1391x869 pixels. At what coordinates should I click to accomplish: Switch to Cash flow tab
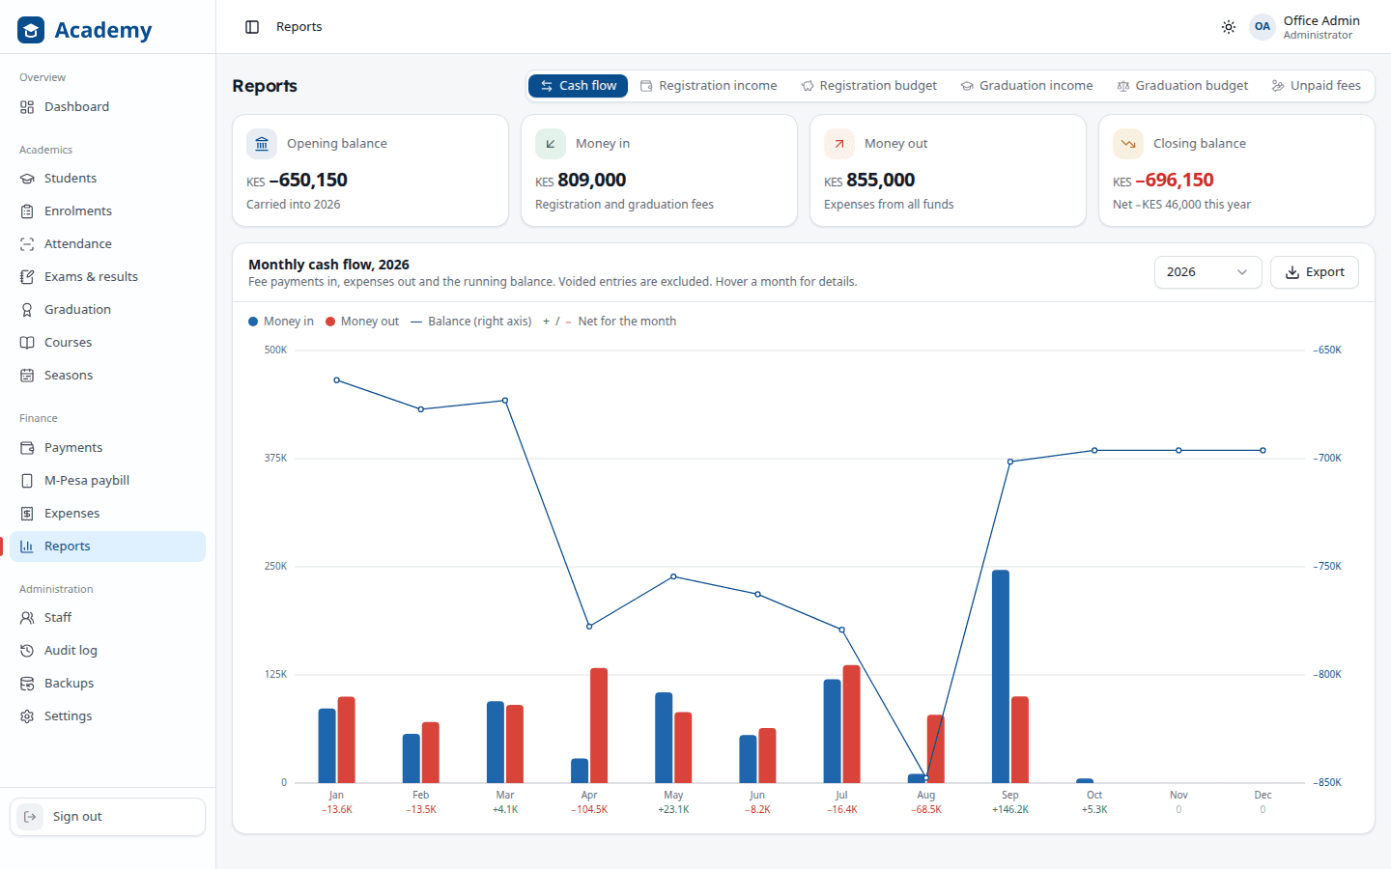coord(578,86)
